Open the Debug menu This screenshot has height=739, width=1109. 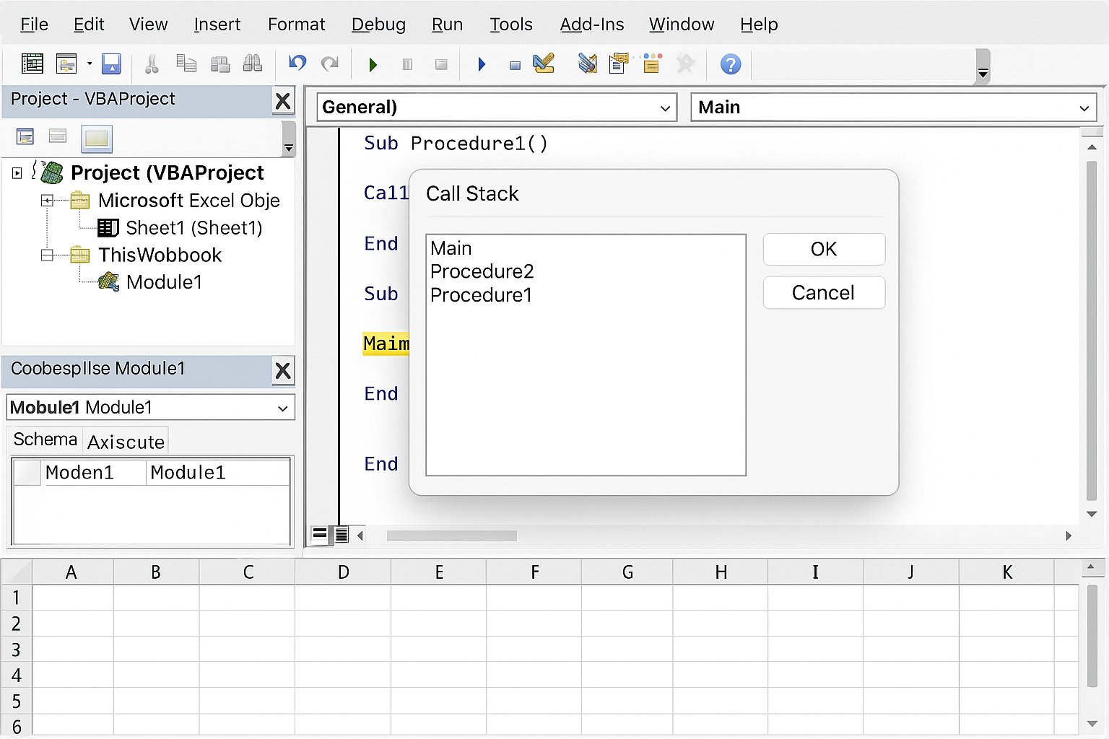click(378, 25)
